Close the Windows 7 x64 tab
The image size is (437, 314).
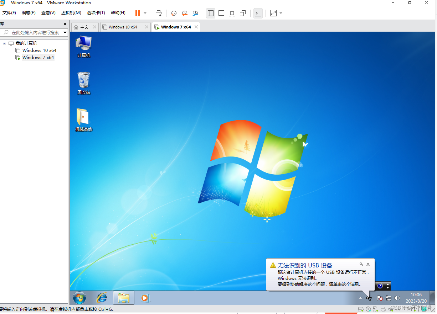point(195,27)
